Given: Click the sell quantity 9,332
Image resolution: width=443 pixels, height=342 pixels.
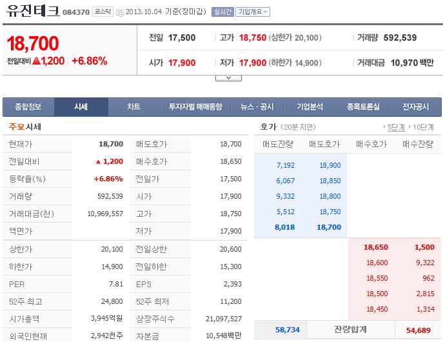Looking at the screenshot, I should tap(286, 196).
